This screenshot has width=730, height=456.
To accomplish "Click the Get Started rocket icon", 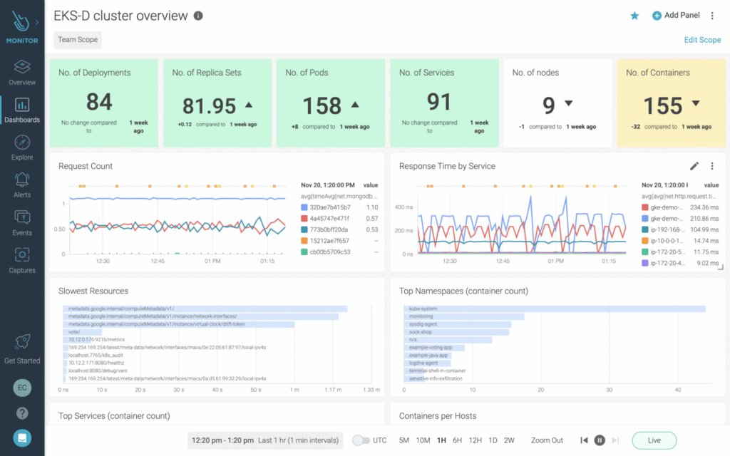I will click(x=22, y=342).
